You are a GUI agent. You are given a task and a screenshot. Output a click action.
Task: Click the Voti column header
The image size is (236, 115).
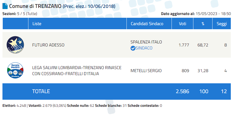[x=182, y=24]
